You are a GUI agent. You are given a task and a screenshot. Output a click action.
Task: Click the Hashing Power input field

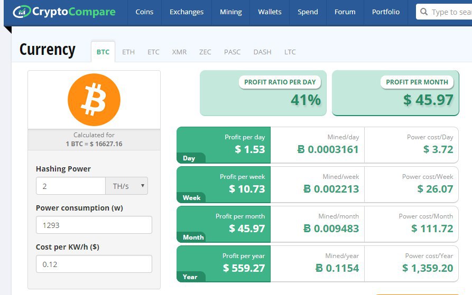click(x=71, y=186)
